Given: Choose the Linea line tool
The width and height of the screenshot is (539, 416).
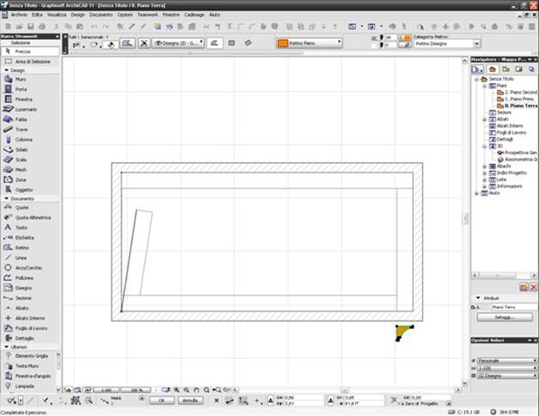Looking at the screenshot, I should [x=21, y=257].
